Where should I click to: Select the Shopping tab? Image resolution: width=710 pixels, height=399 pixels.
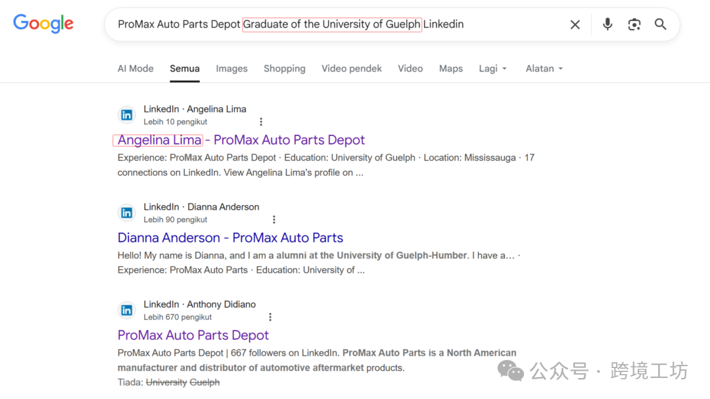coord(284,68)
